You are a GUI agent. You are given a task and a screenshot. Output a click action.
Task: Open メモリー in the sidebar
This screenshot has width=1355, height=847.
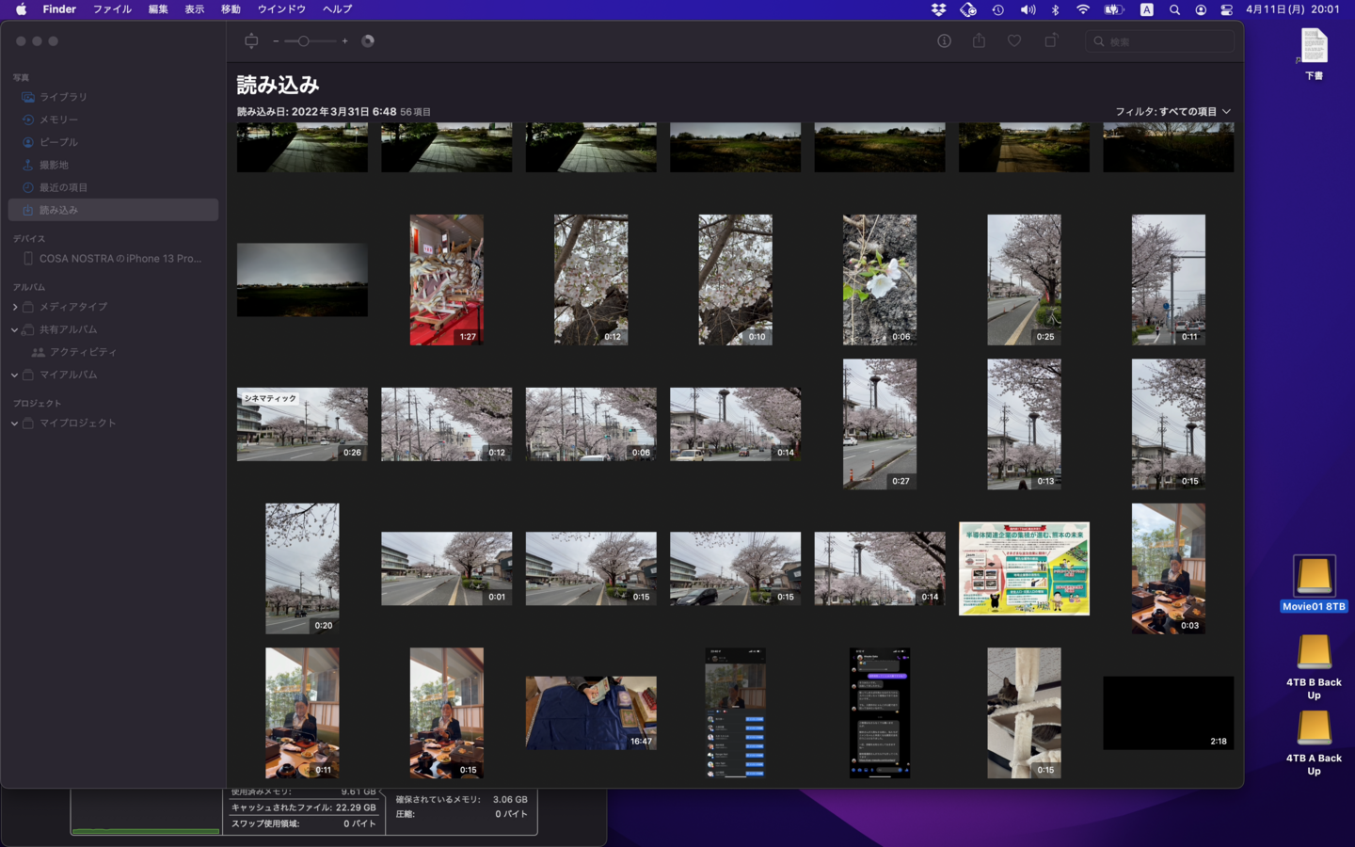tap(58, 120)
